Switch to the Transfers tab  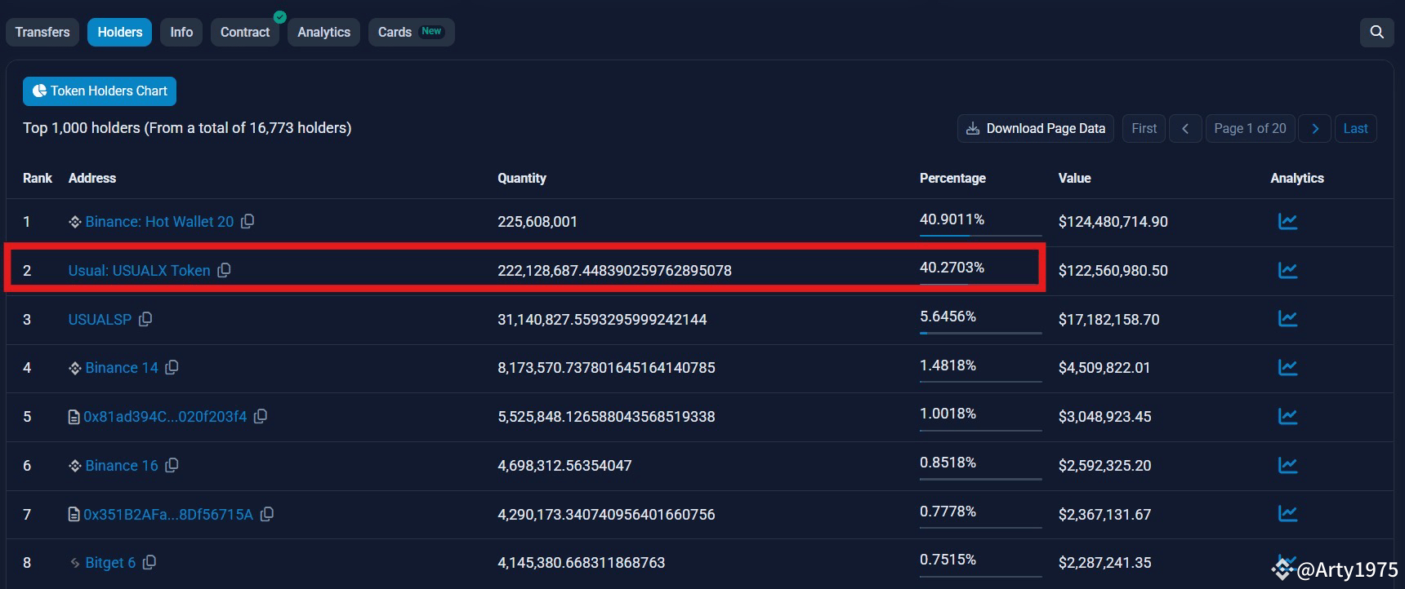coord(42,32)
